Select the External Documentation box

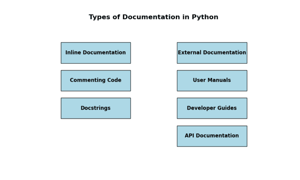point(212,53)
